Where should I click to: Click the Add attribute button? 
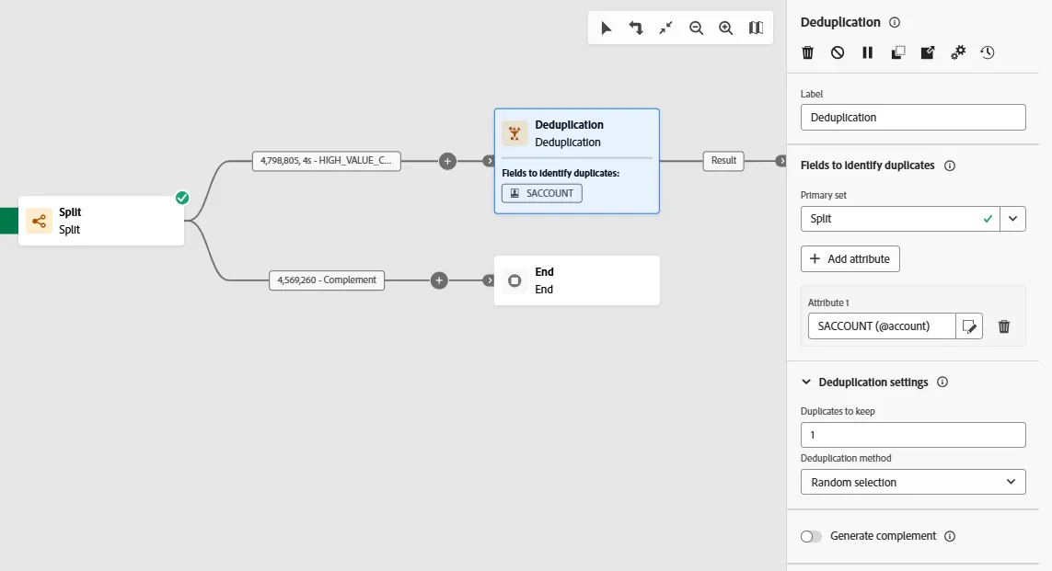(850, 258)
